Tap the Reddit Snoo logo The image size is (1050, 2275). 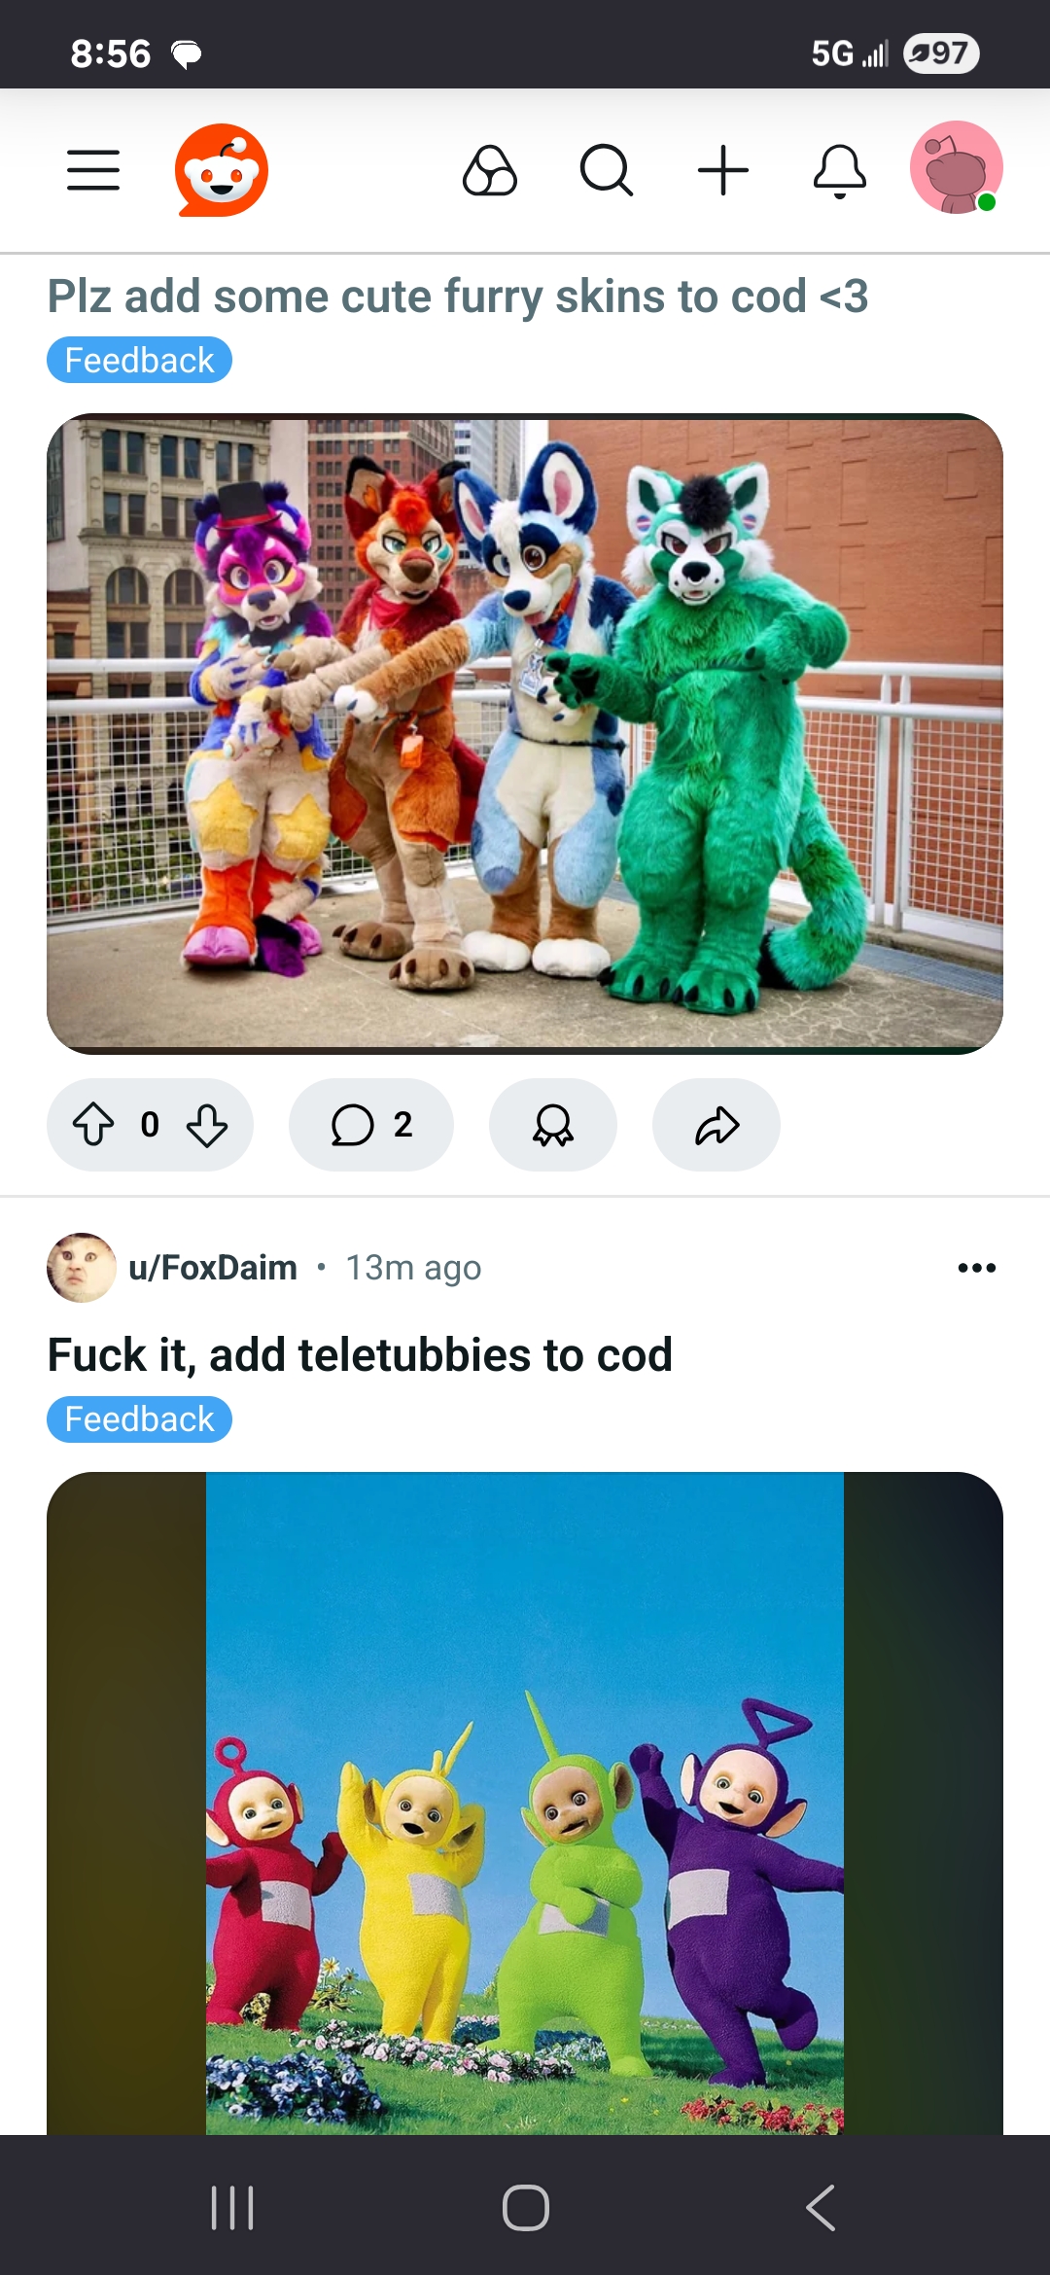[x=222, y=170]
